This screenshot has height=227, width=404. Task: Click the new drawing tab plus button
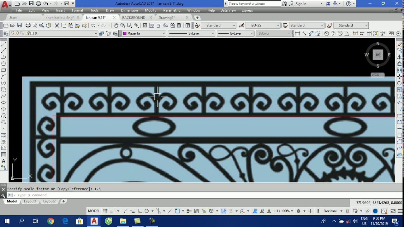[x=197, y=18]
